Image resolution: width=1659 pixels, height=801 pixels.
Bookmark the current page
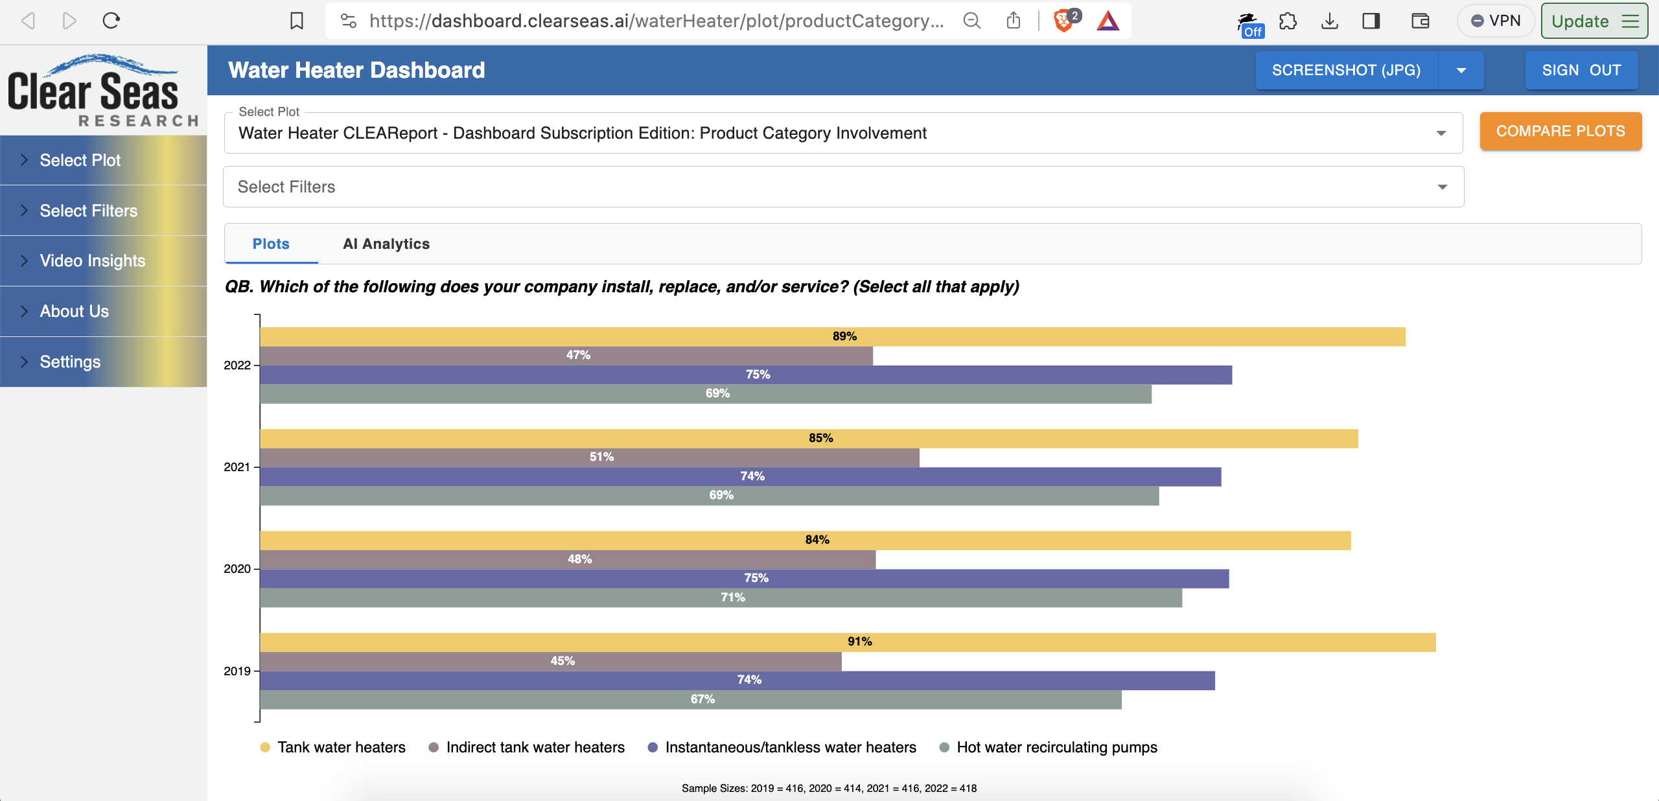coord(296,20)
